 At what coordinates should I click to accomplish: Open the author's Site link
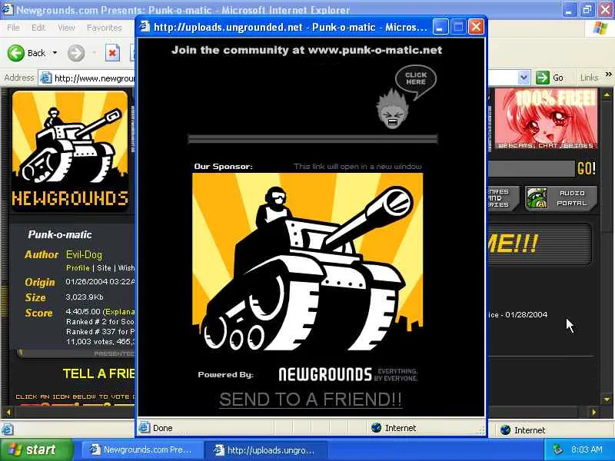104,267
